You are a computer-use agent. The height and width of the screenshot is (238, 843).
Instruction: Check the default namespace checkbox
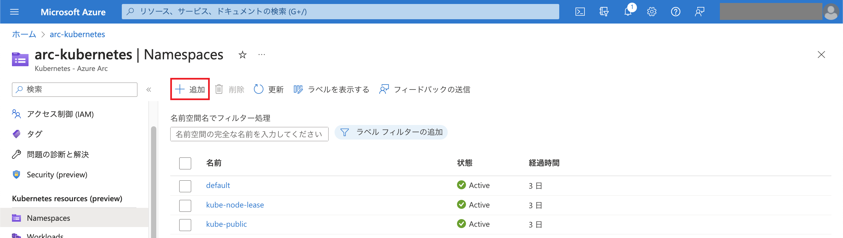(185, 186)
